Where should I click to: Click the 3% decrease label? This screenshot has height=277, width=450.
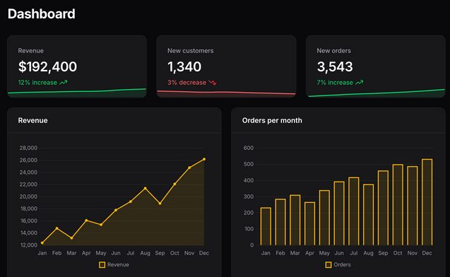point(186,83)
